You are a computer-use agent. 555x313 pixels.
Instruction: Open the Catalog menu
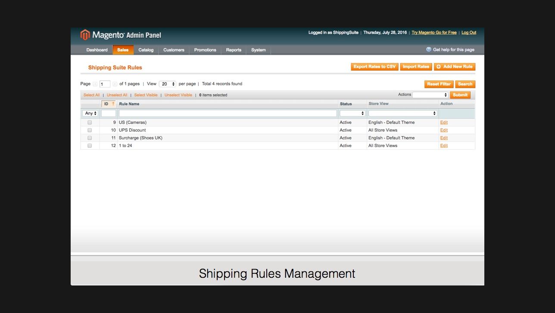coord(146,50)
